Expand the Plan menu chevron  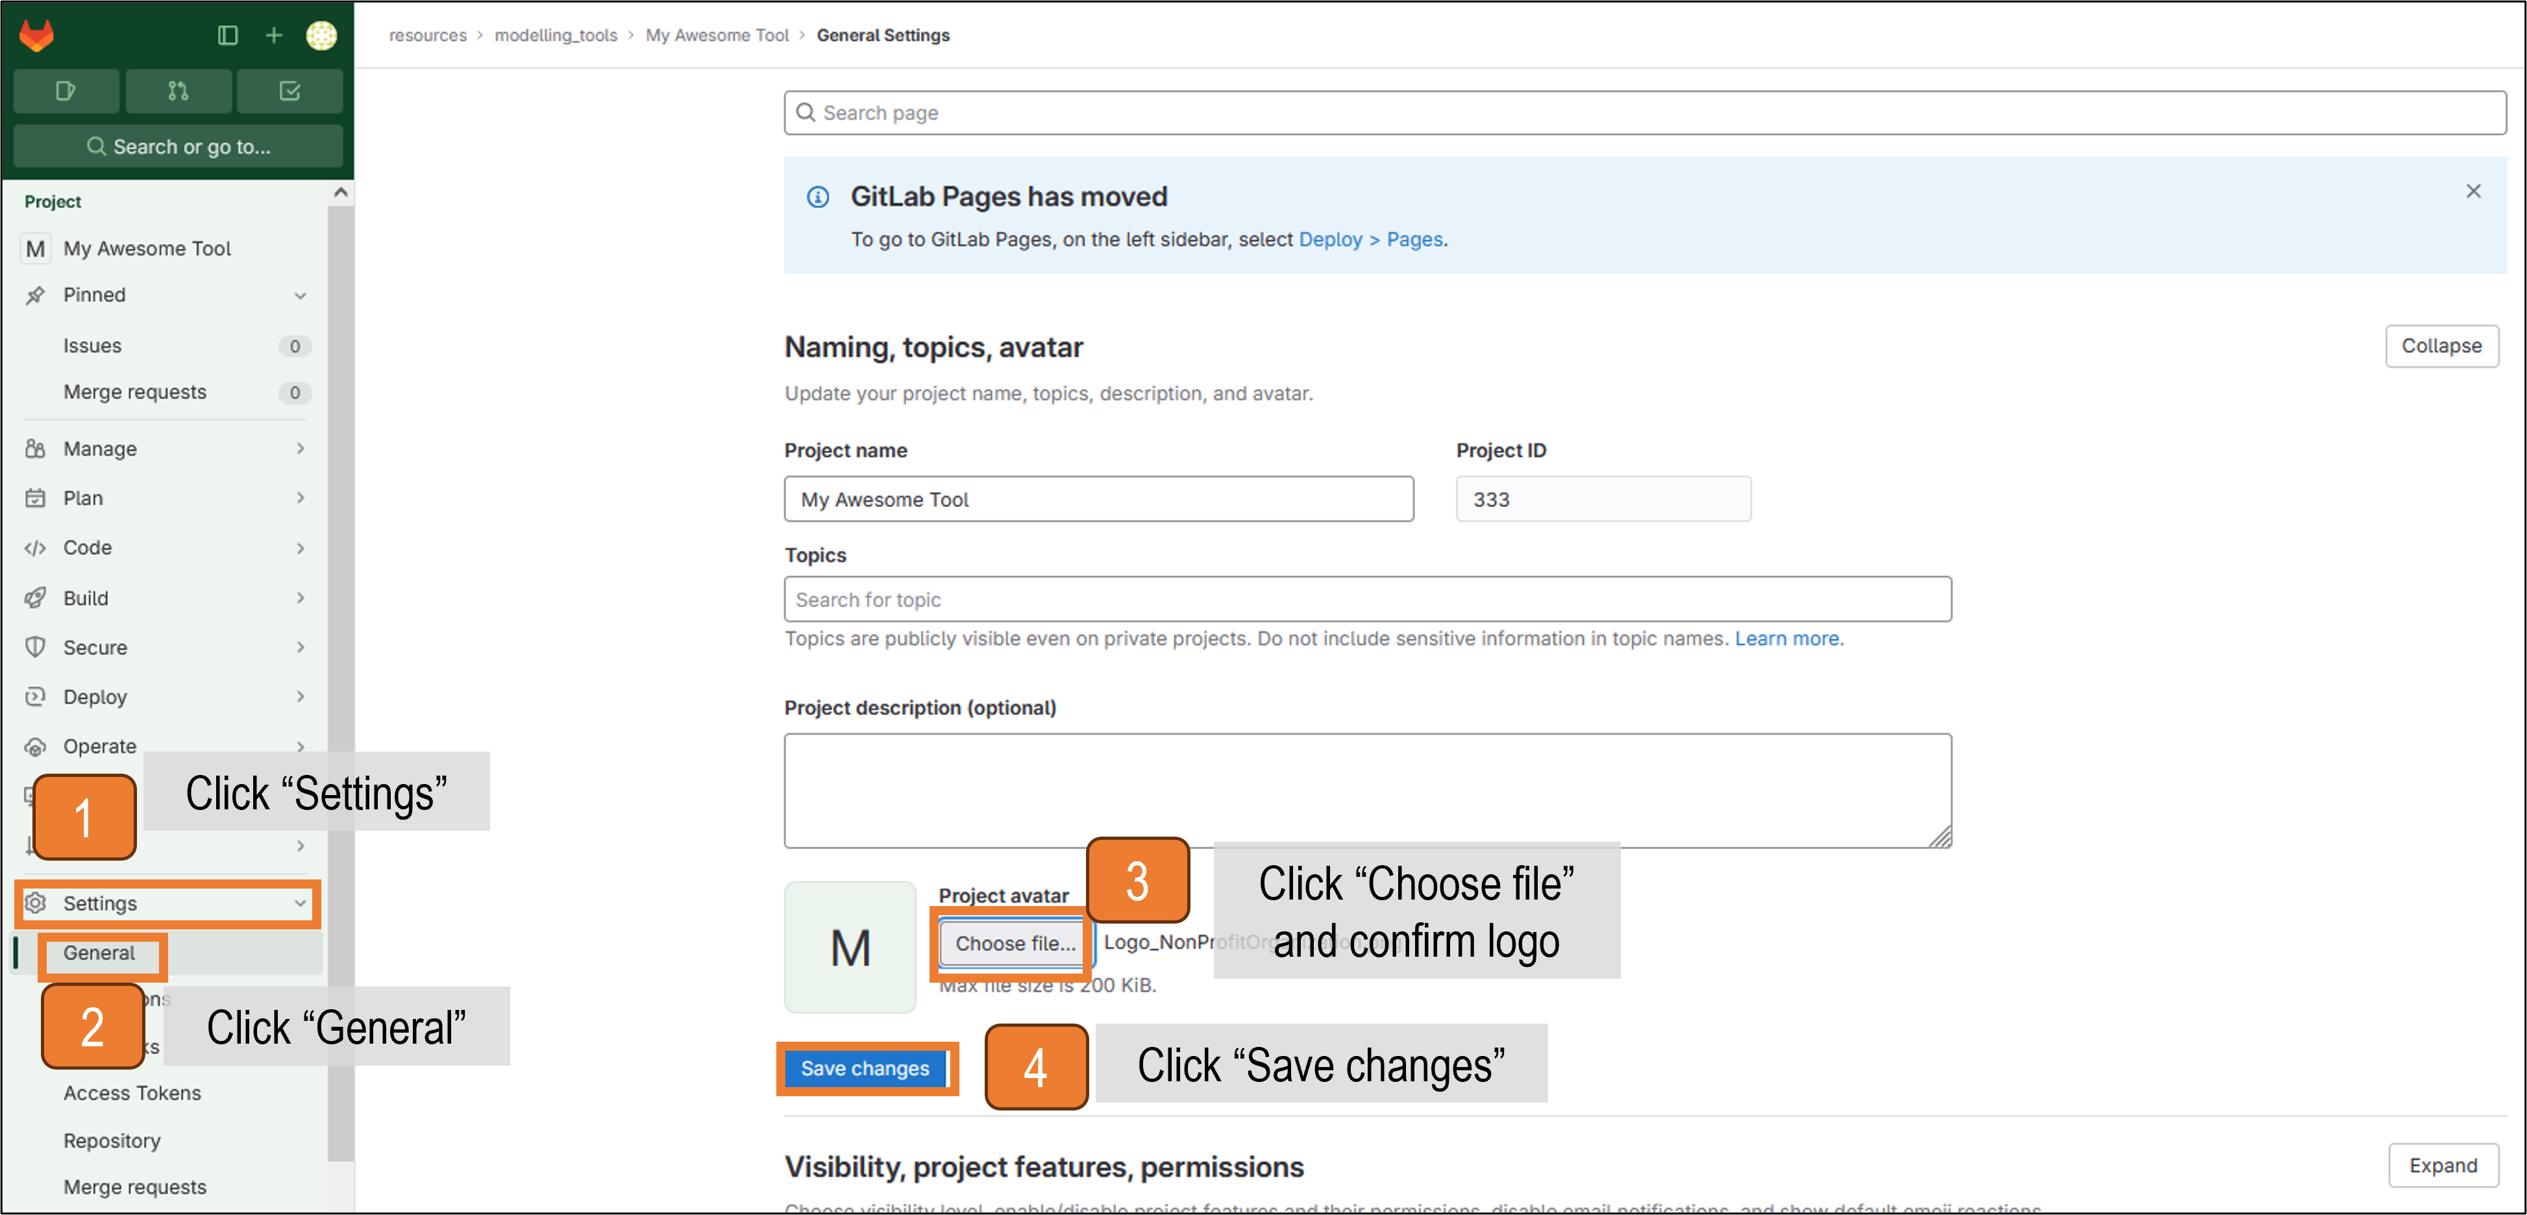pyautogui.click(x=300, y=498)
